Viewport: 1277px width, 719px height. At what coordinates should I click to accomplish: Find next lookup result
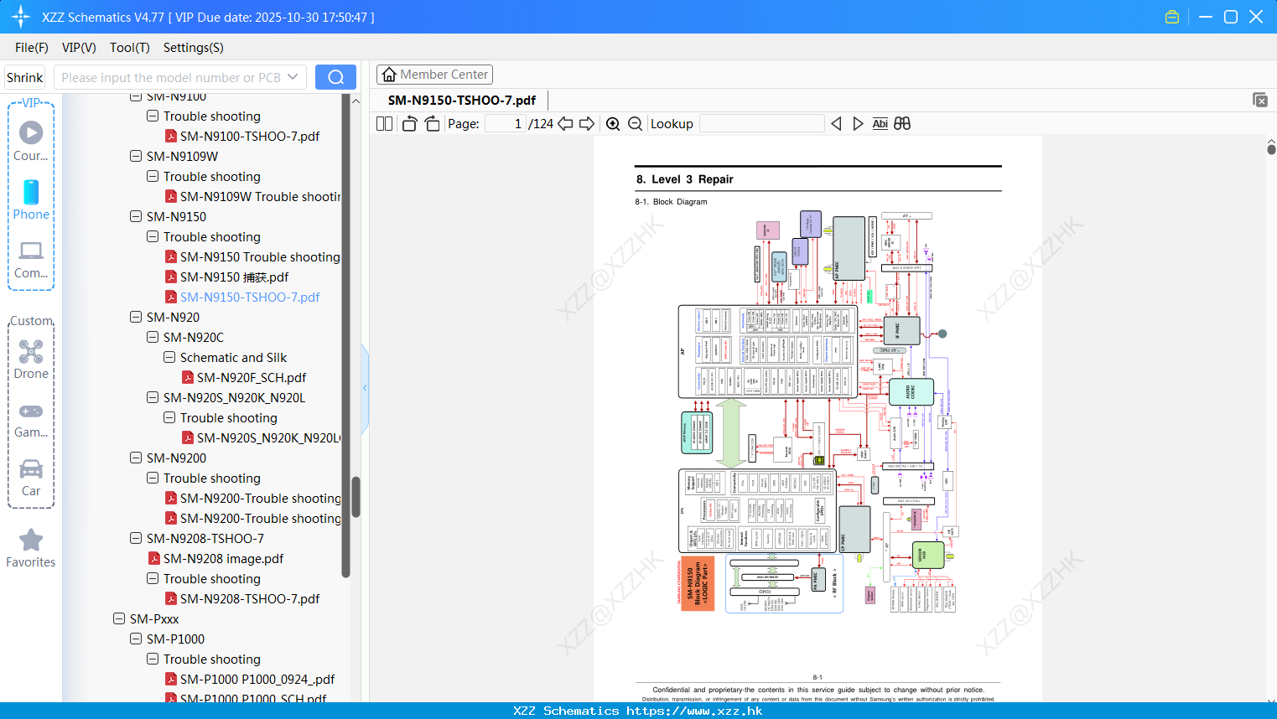click(x=858, y=124)
